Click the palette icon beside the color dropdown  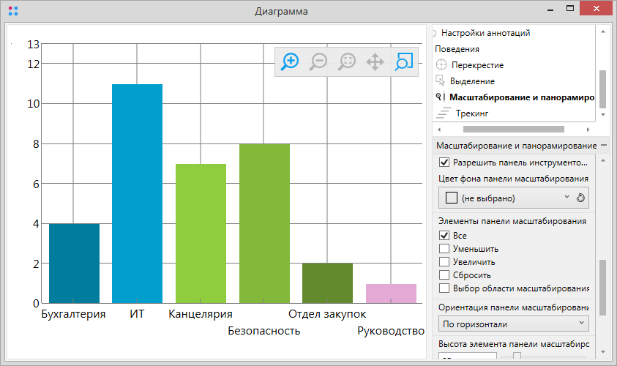(582, 198)
